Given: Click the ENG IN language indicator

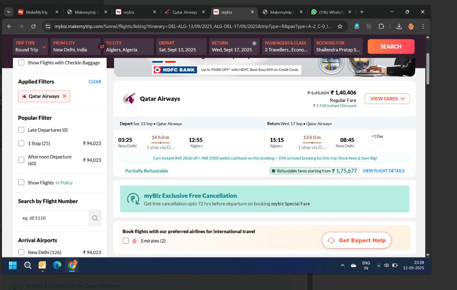Looking at the screenshot, I should [366, 265].
